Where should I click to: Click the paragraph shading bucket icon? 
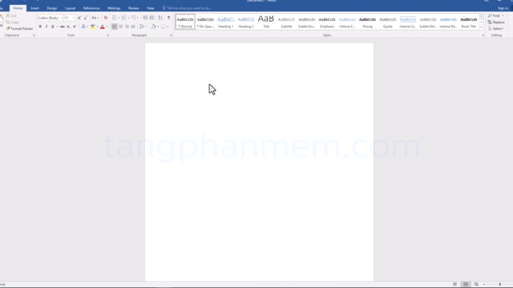pos(154,26)
